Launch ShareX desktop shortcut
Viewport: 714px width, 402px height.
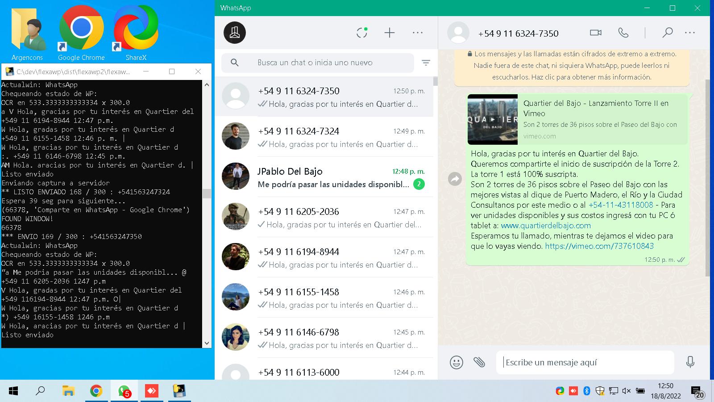click(x=136, y=33)
